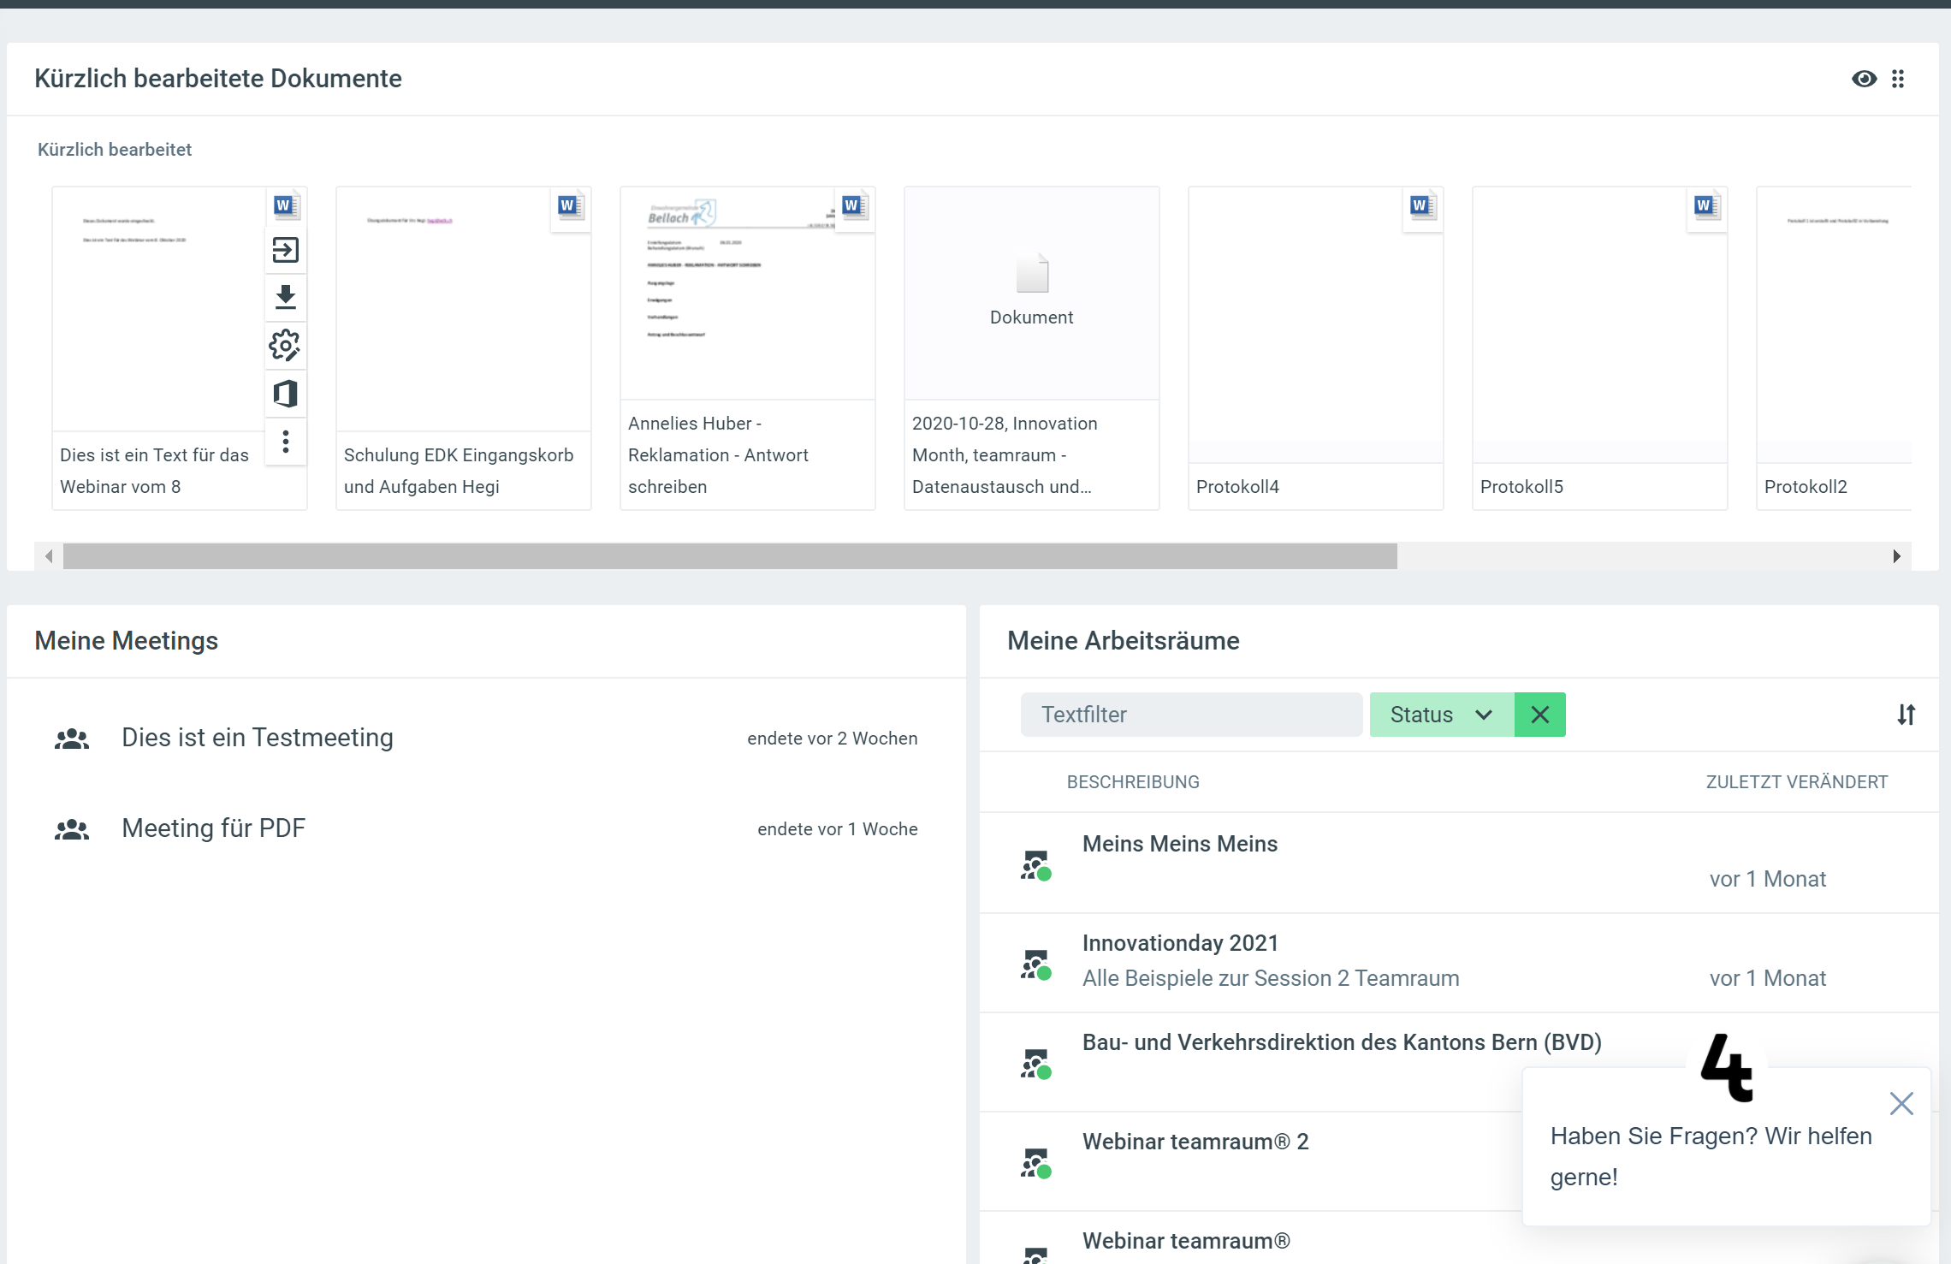Click the horizontal scrollbar thumb under documents

729,556
